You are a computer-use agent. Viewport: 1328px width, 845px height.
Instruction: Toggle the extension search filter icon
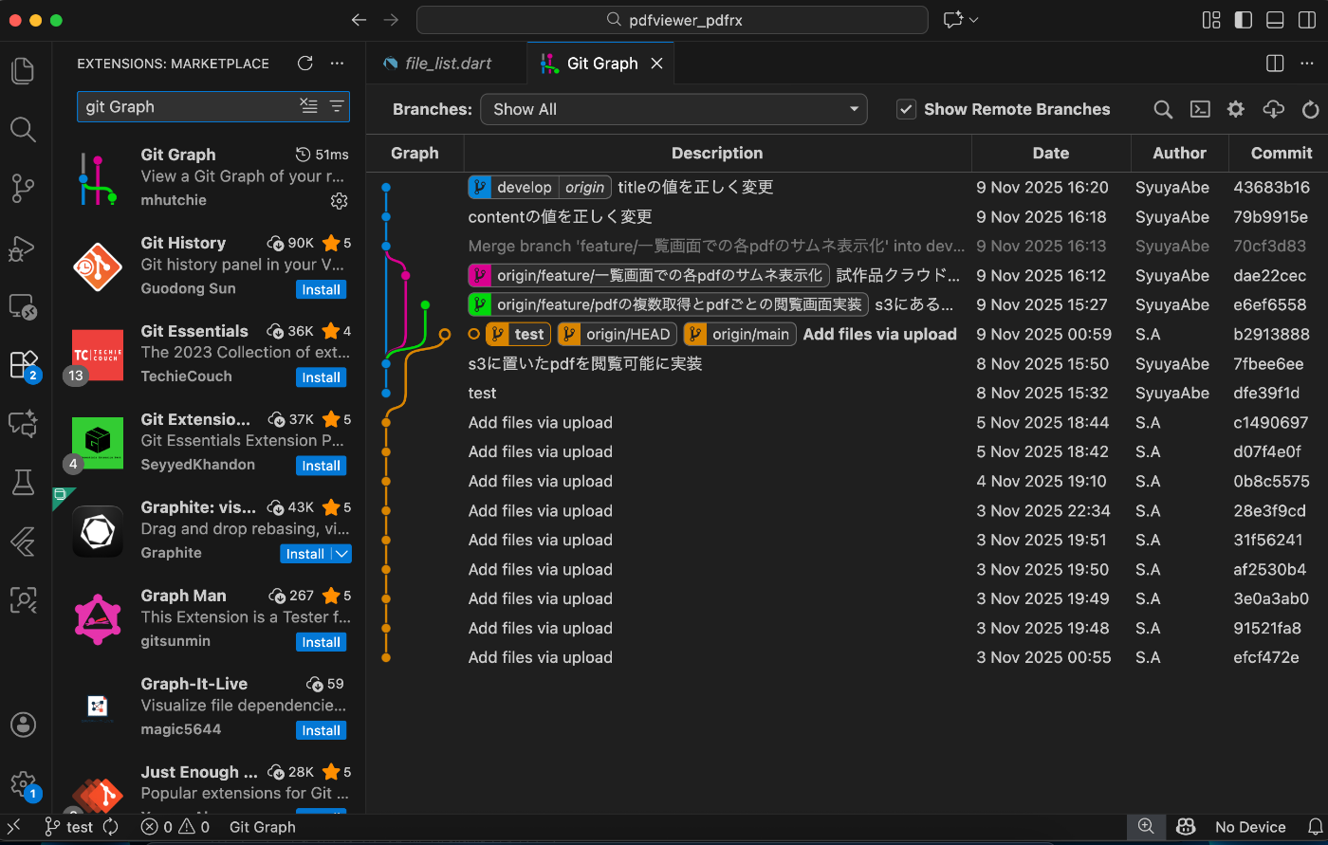pyautogui.click(x=337, y=106)
